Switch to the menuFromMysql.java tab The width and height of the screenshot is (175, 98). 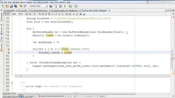[40, 11]
